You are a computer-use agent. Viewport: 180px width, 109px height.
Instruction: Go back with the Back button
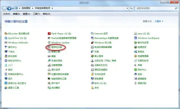[4, 8]
